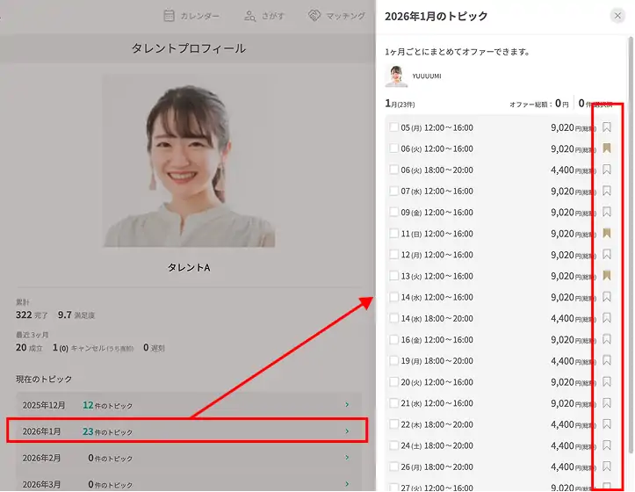The image size is (635, 492).
Task: Expand the 2026年2月 topics row
Action: click(188, 458)
